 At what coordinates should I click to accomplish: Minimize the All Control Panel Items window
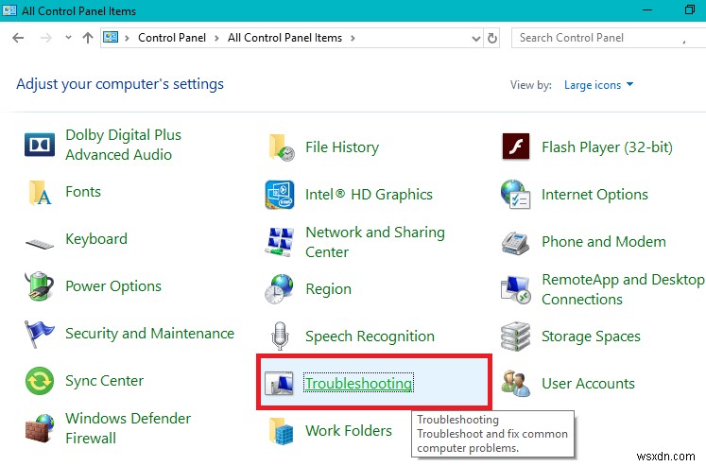pyautogui.click(x=647, y=9)
